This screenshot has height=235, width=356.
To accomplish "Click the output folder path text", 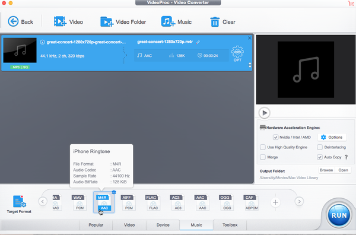I will (x=289, y=178).
